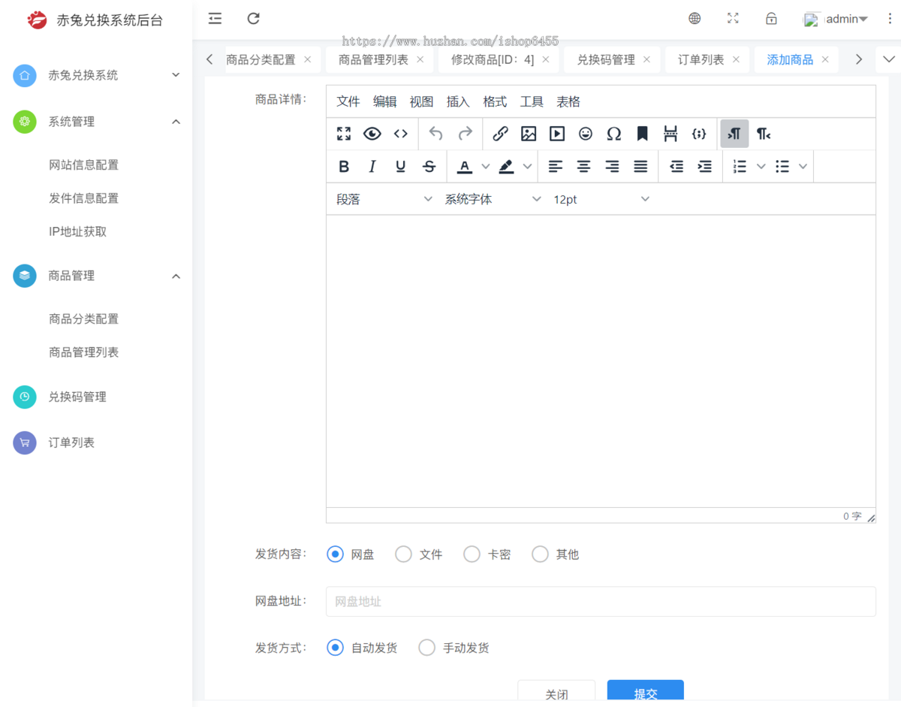Justify text alignment
This screenshot has height=707, width=901.
640,167
